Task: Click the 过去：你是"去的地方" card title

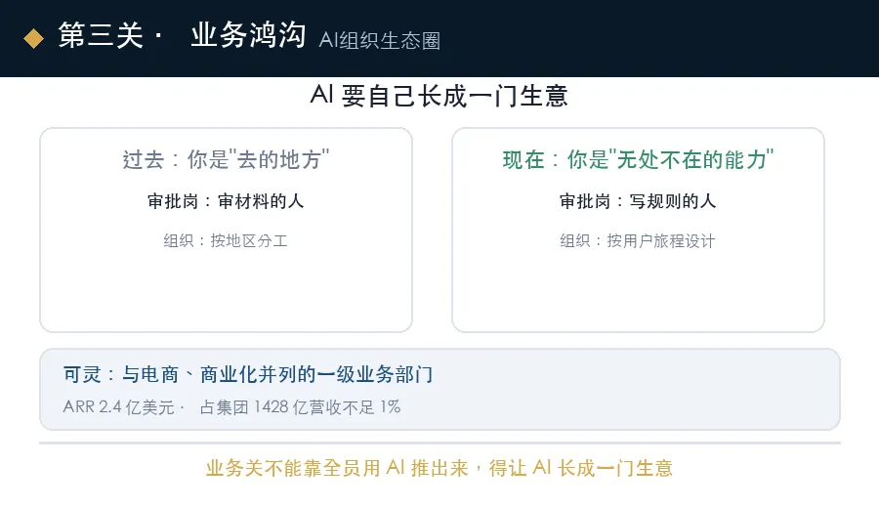Action: click(226, 160)
